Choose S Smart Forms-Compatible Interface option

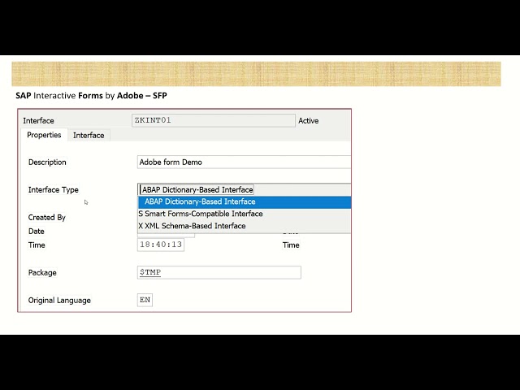245,214
